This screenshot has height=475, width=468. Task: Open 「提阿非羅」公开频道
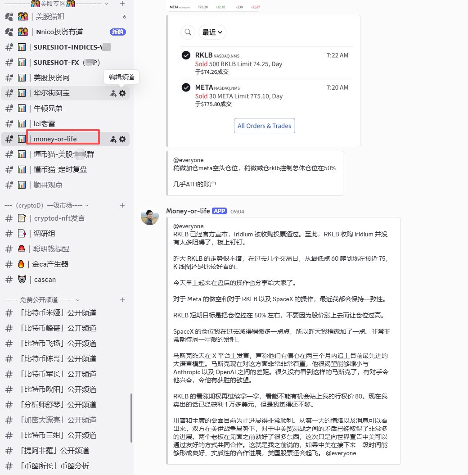(65, 451)
